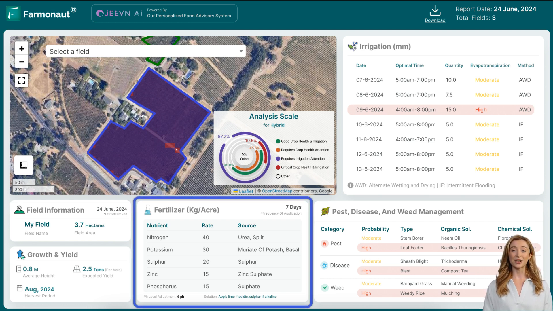Toggle the fullscreen map view button
Image resolution: width=553 pixels, height=311 pixels.
click(22, 80)
